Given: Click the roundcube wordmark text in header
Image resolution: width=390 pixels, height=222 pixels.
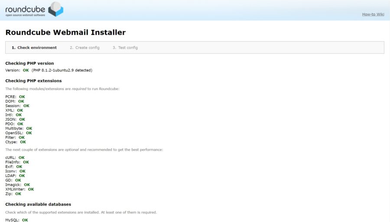Looking at the screenshot, I should coord(25,8).
